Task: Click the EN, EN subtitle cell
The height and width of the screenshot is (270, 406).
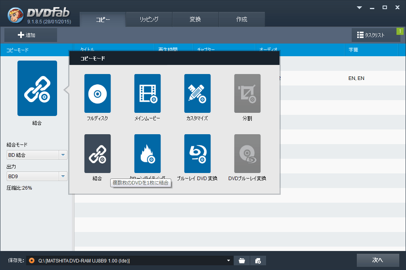Action: click(356, 78)
